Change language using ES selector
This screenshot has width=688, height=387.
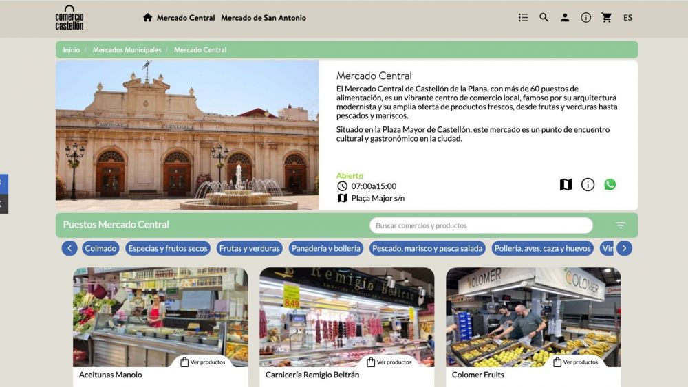point(627,18)
